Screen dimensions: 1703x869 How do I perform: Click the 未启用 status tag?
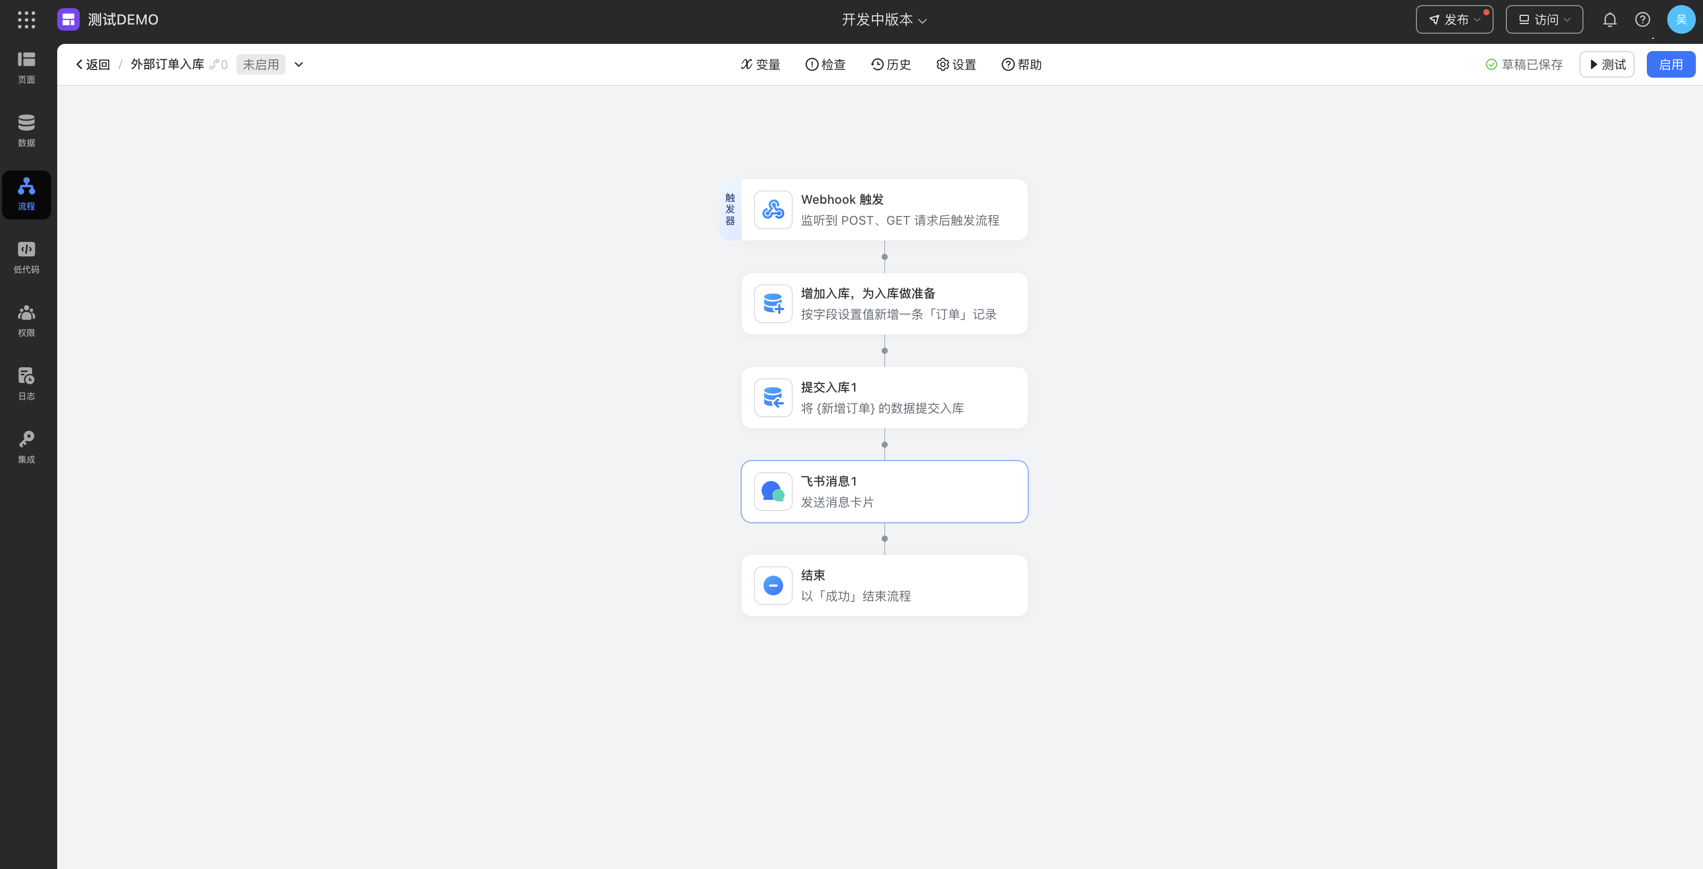[x=261, y=65]
